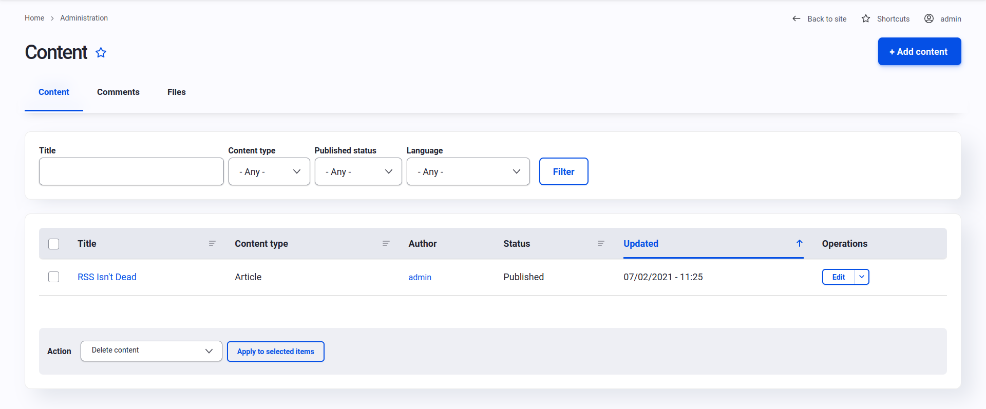
Task: Click the admin user profile icon
Action: coord(929,18)
